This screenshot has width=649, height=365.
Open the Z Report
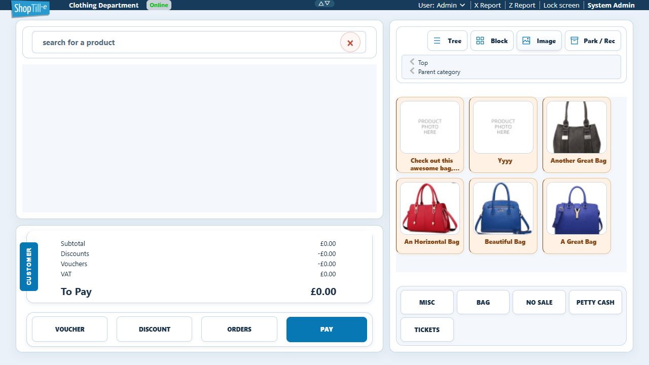point(522,5)
